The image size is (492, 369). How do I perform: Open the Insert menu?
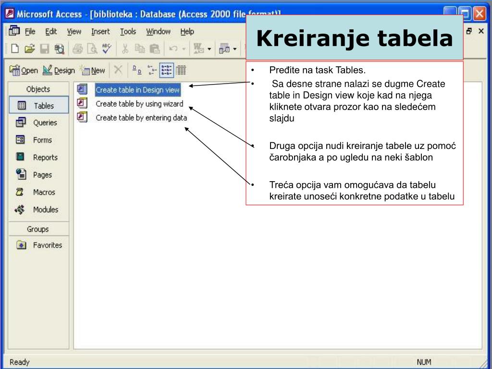pyautogui.click(x=100, y=32)
